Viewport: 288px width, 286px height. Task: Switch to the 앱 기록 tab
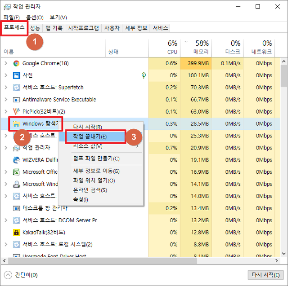(54, 28)
